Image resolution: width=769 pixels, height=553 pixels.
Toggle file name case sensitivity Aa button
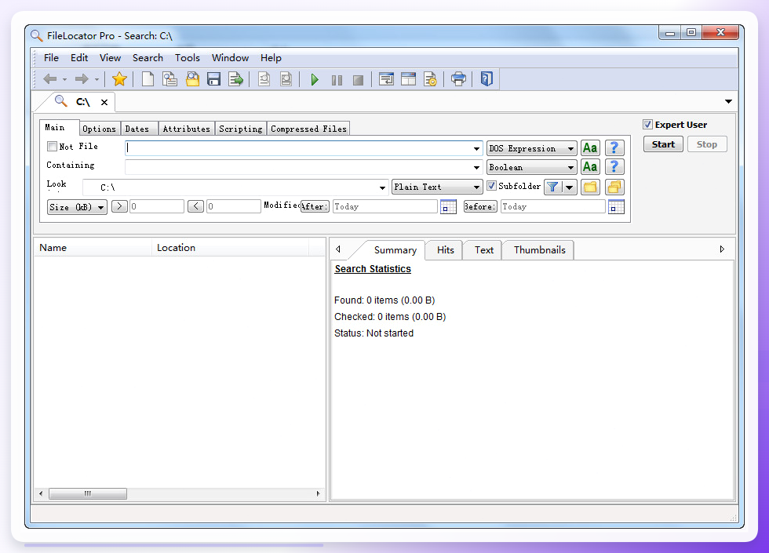(x=590, y=147)
